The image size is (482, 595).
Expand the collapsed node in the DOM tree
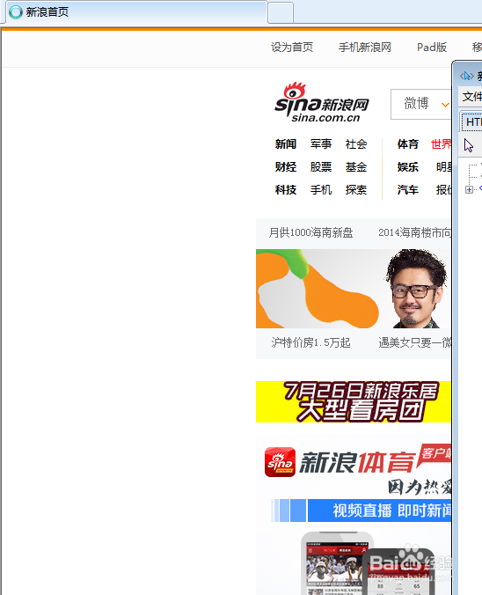pos(469,190)
